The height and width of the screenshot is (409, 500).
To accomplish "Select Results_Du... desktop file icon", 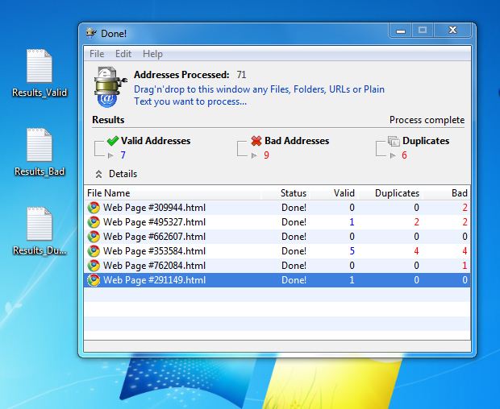I will (40, 231).
